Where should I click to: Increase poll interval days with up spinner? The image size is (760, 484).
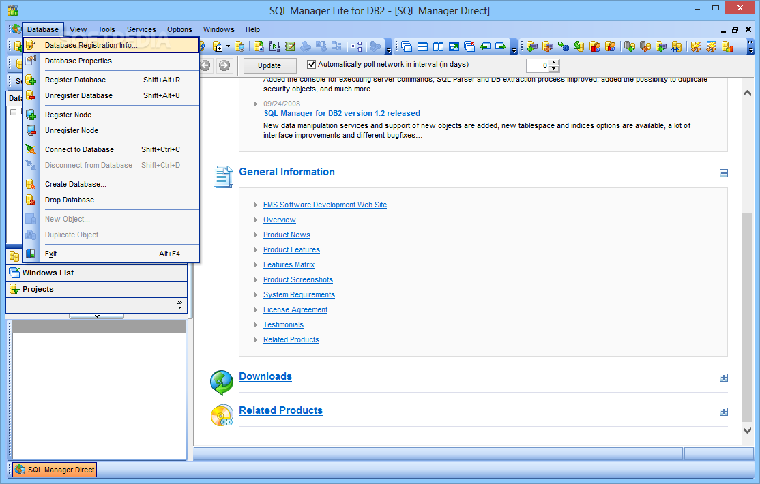click(x=554, y=63)
